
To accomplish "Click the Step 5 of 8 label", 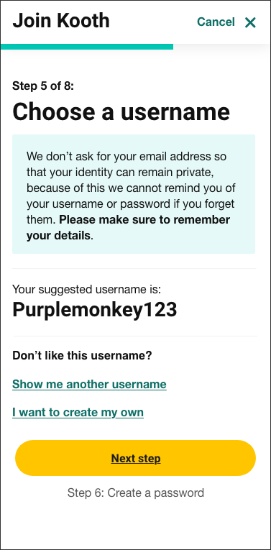I will [43, 86].
